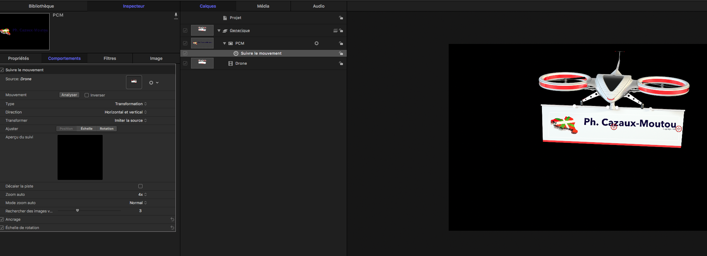Click the Generique layer thumbnail
This screenshot has height=256, width=707.
point(202,30)
